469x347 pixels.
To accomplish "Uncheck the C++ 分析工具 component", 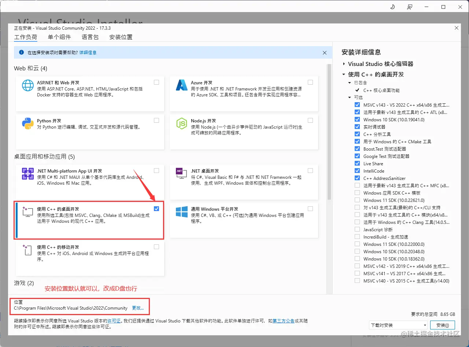I will point(357,134).
